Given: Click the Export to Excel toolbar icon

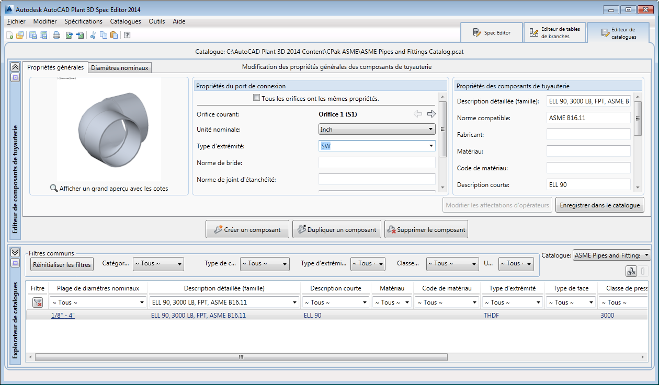Looking at the screenshot, I should point(69,35).
